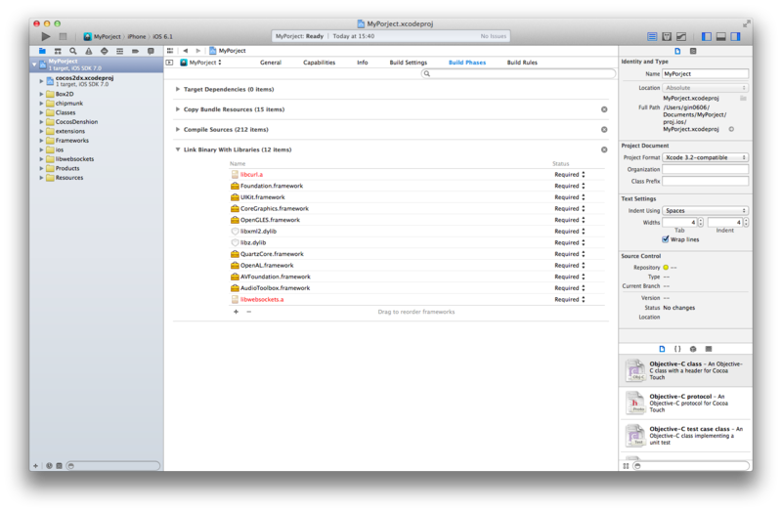Expand the Resources folder

41,178
